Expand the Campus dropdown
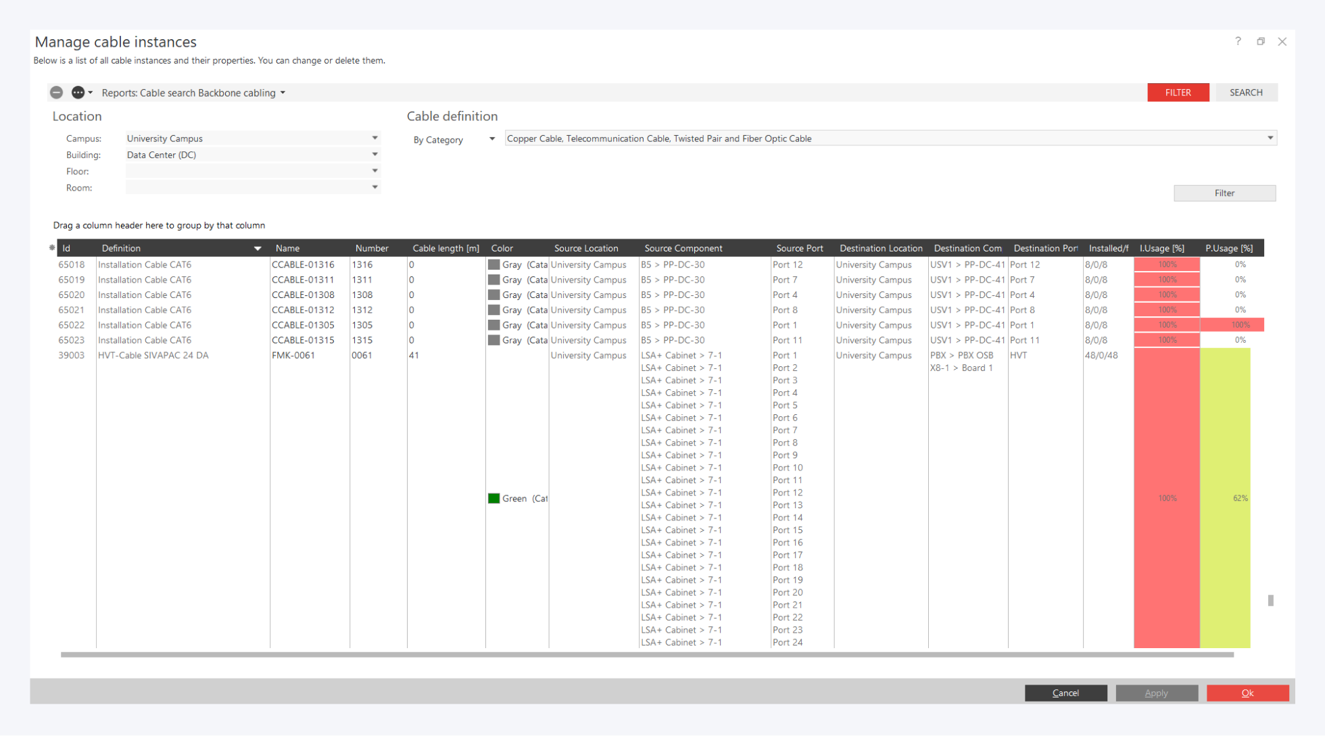The height and width of the screenshot is (736, 1325). point(375,138)
